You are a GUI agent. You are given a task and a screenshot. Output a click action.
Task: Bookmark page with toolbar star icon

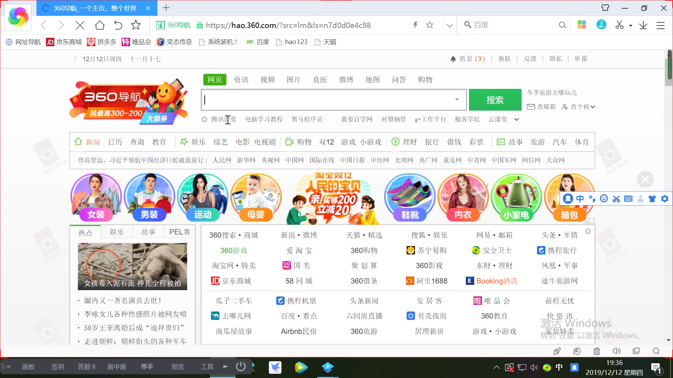click(136, 25)
